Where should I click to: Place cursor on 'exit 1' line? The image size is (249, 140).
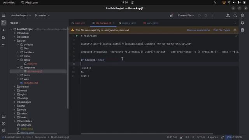point(85,76)
